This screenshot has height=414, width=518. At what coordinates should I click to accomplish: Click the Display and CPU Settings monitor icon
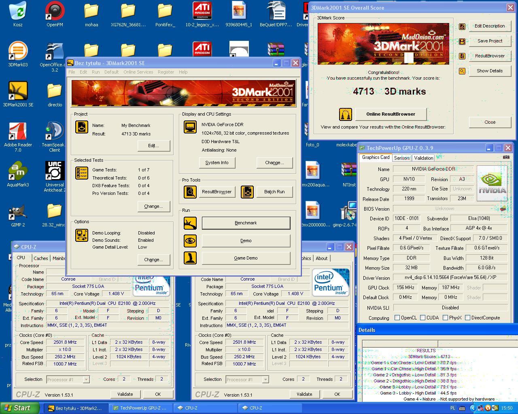[190, 127]
